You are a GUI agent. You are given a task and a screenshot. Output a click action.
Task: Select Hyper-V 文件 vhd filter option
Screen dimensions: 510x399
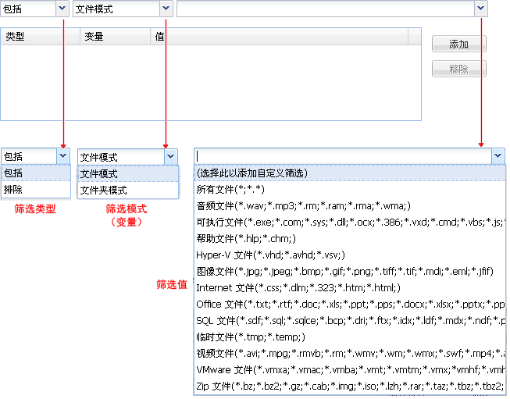(350, 255)
